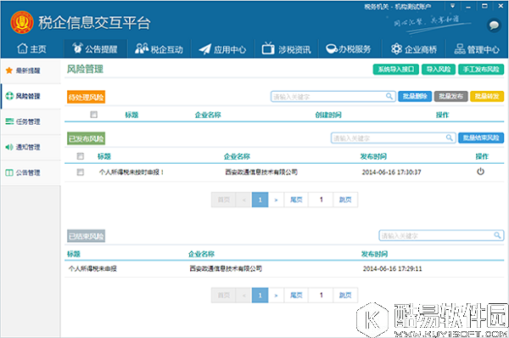Screen dimensions: 509x338
Task: Open the title bar dropdown arrow menu
Action: 452,6
